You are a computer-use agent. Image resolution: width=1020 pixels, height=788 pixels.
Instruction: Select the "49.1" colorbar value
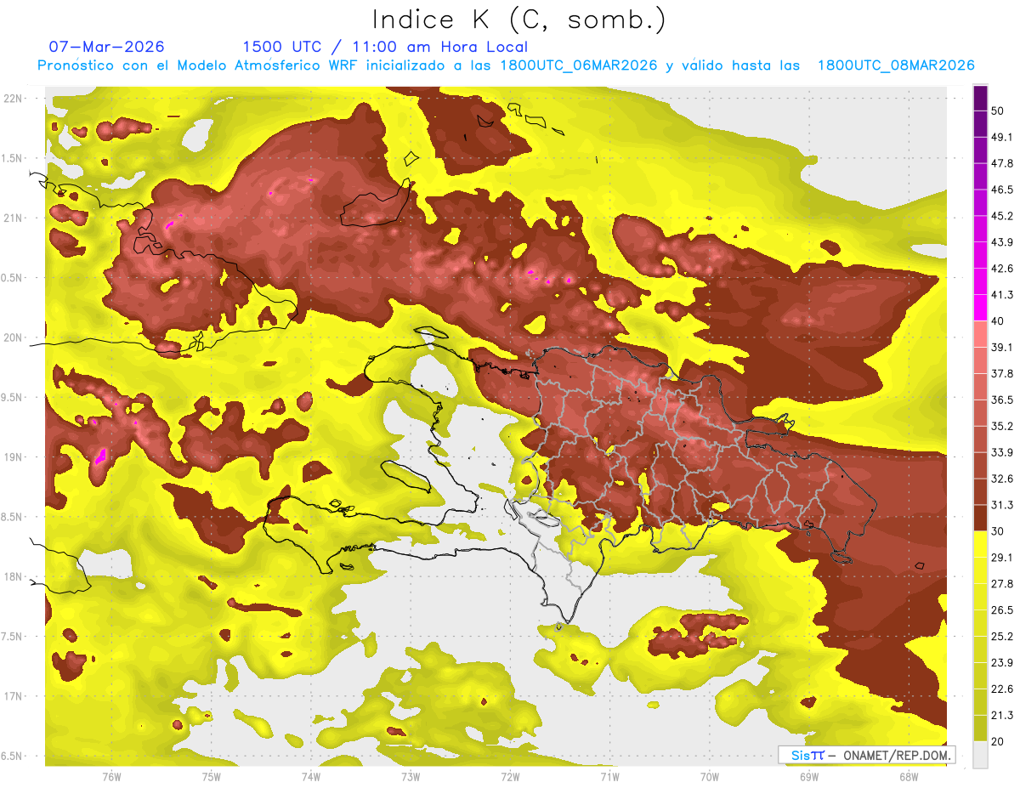[1001, 137]
